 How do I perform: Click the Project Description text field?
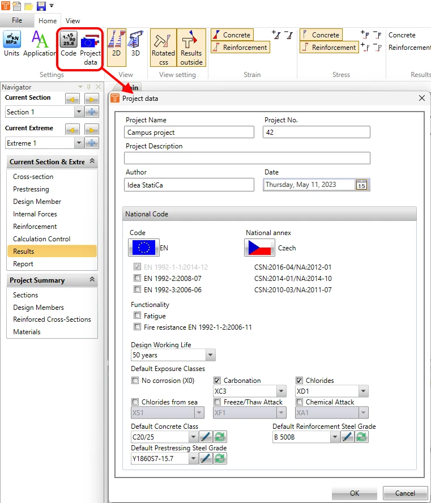click(247, 158)
